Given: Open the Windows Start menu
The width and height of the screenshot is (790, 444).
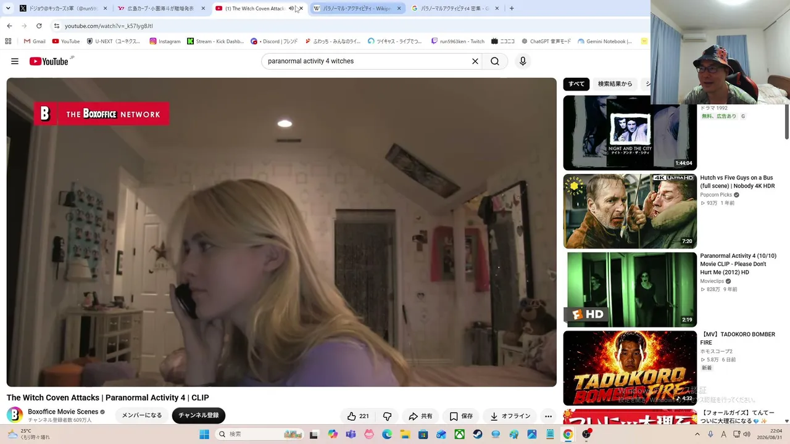Looking at the screenshot, I should 204,434.
